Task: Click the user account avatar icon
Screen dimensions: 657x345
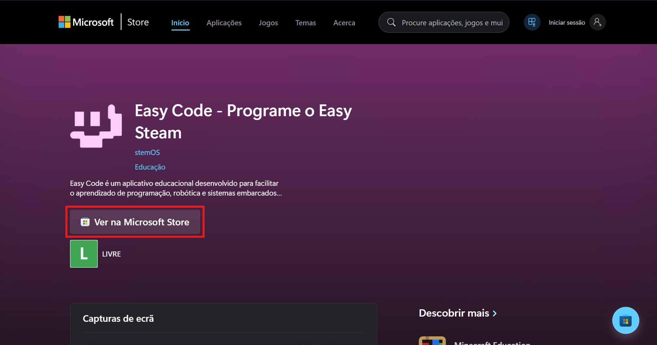Action: click(x=597, y=22)
